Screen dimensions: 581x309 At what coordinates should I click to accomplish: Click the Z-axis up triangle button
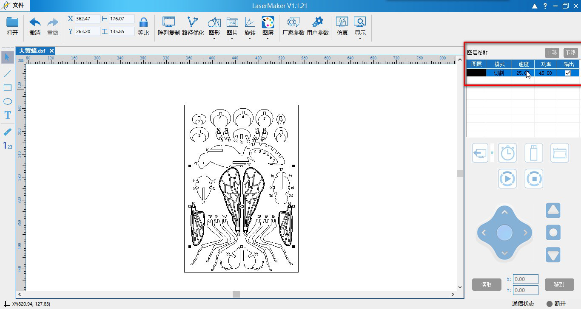[x=553, y=211]
